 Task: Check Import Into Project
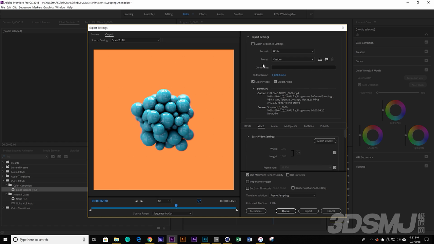[248, 182]
